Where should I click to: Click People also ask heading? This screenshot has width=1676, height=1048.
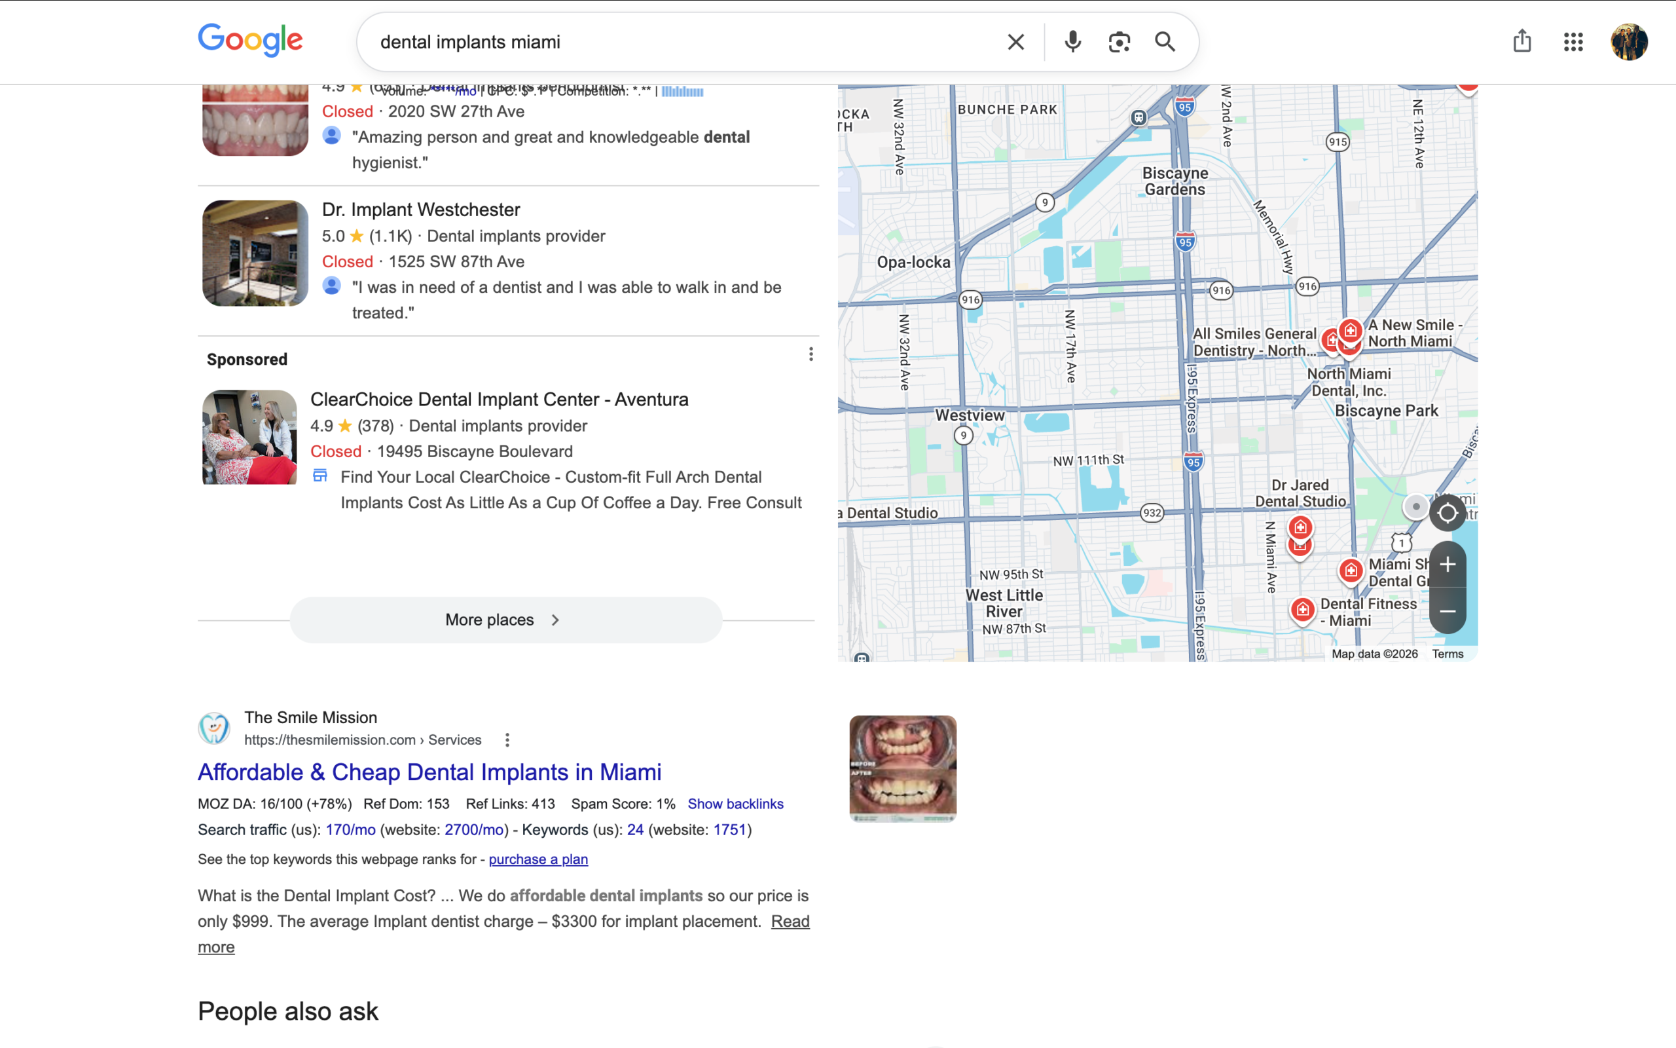tap(288, 1011)
